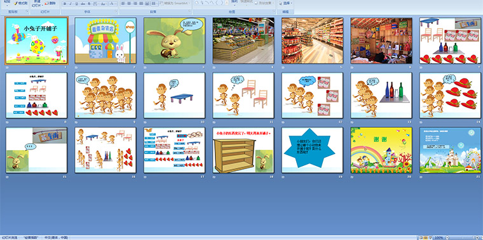The height and width of the screenshot is (240, 483).
Task: Switch to Normal view from status bar
Action: [x=421, y=238]
